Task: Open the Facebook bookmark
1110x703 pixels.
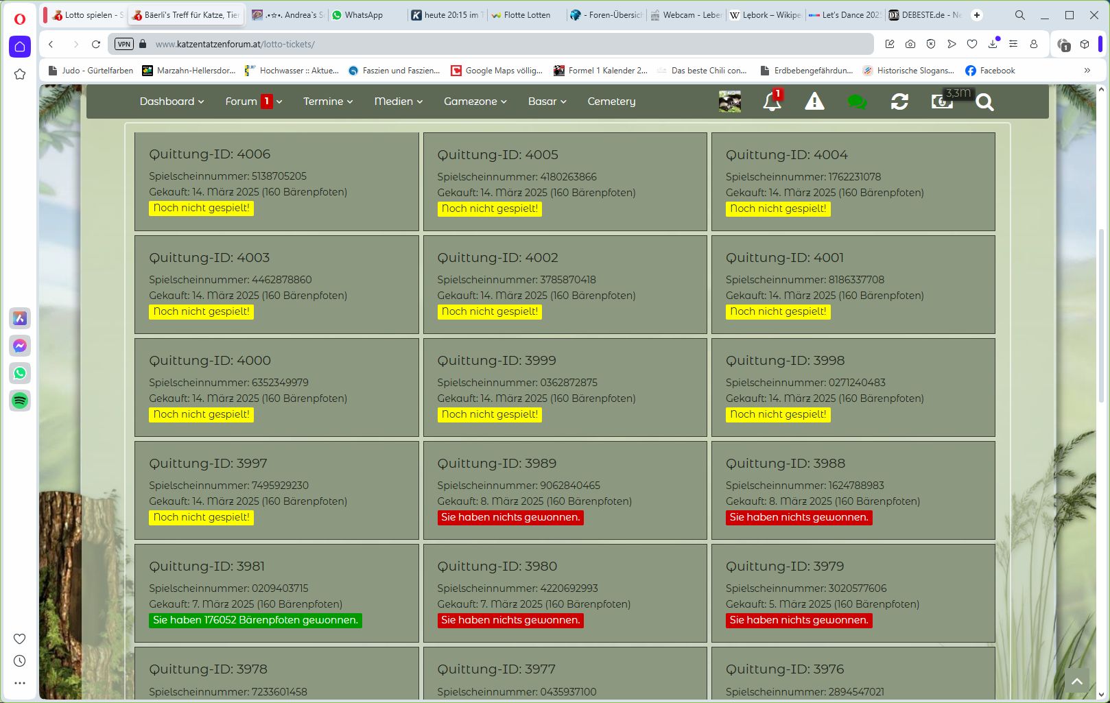Action: (990, 71)
